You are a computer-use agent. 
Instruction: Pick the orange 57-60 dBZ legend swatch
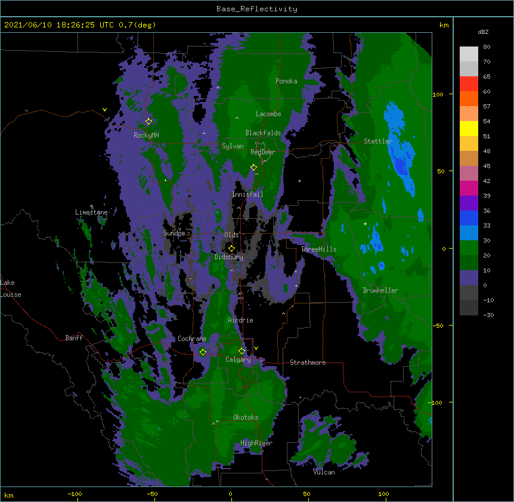pyautogui.click(x=469, y=98)
